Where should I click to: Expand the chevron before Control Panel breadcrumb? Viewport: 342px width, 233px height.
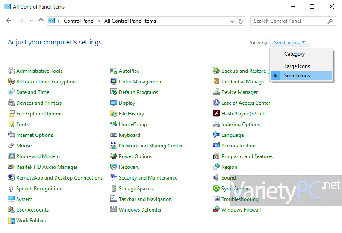click(59, 21)
